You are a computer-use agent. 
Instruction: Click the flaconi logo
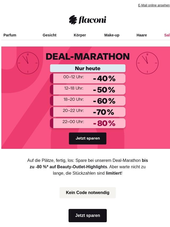pos(88,20)
